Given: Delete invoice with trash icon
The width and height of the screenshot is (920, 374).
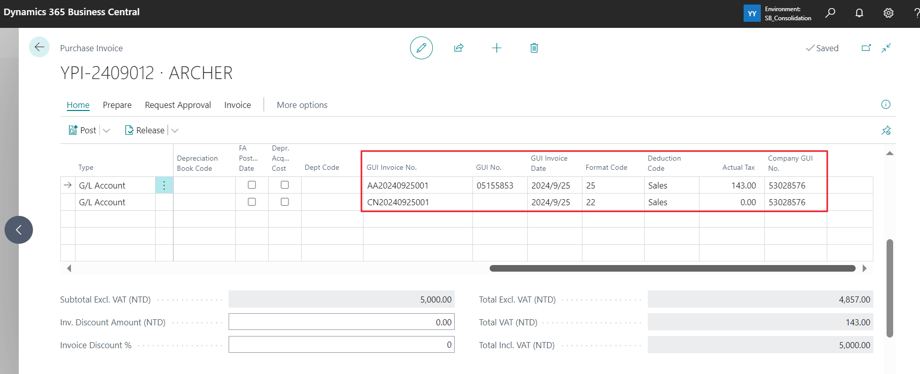Looking at the screenshot, I should [x=534, y=48].
